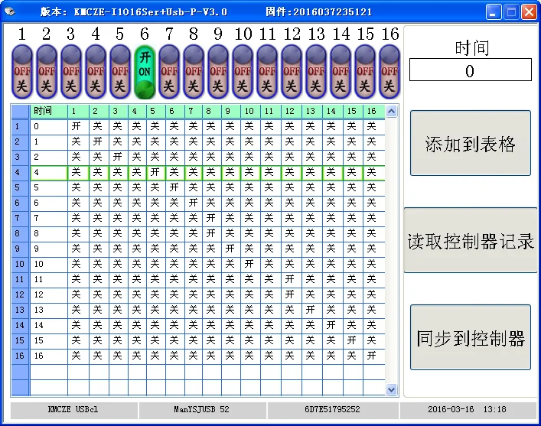
Task: Toggle relay switch 10 on
Action: pyautogui.click(x=243, y=72)
